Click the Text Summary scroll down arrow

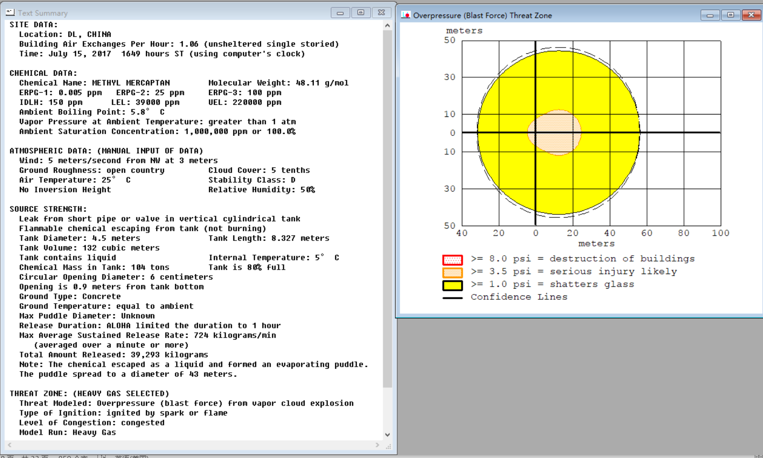pyautogui.click(x=387, y=435)
